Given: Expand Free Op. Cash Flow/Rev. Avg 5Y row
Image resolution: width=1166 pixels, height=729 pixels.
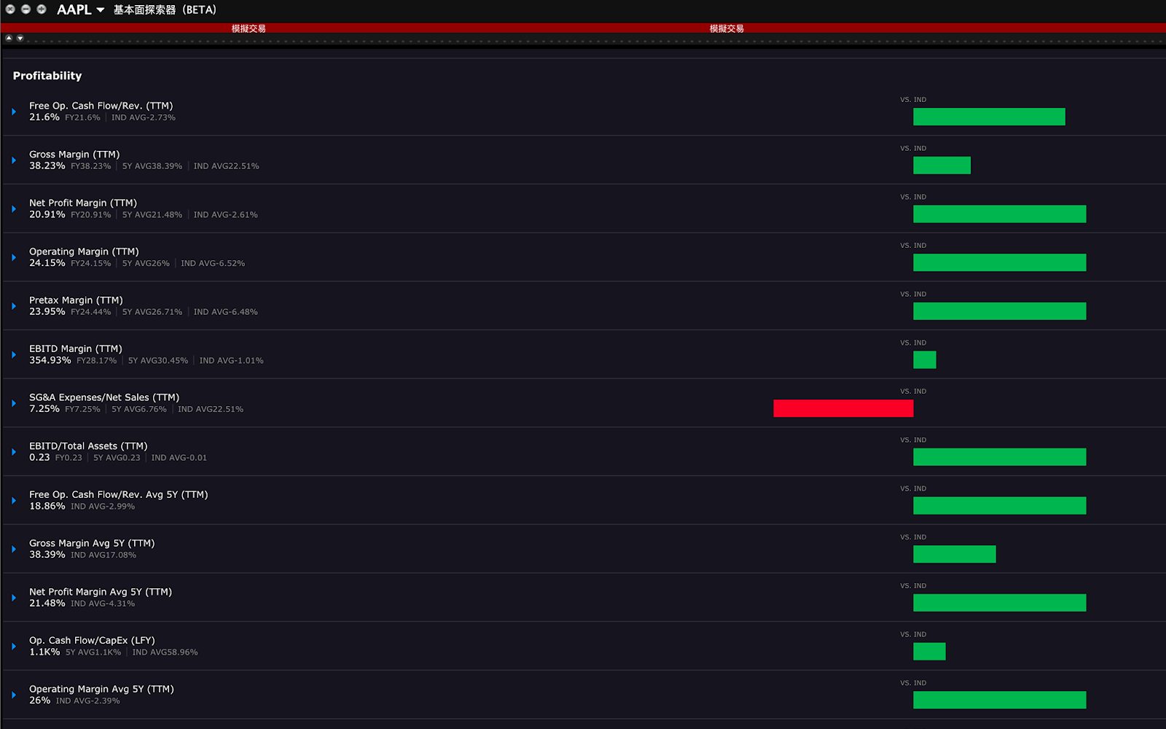Looking at the screenshot, I should tap(14, 500).
